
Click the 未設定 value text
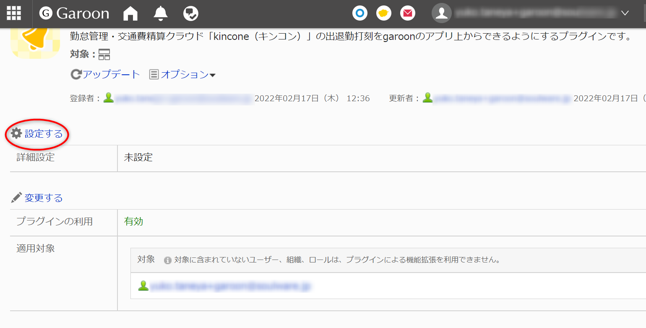138,158
